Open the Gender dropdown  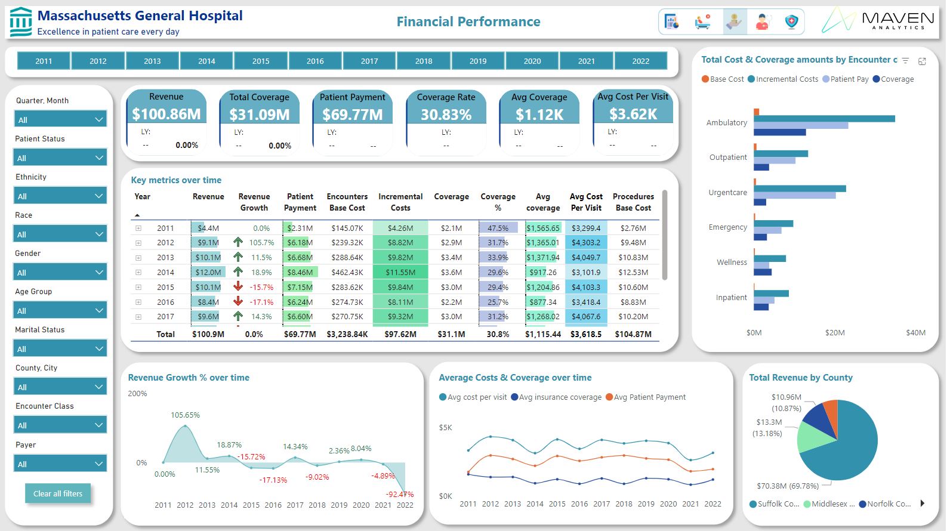60,272
